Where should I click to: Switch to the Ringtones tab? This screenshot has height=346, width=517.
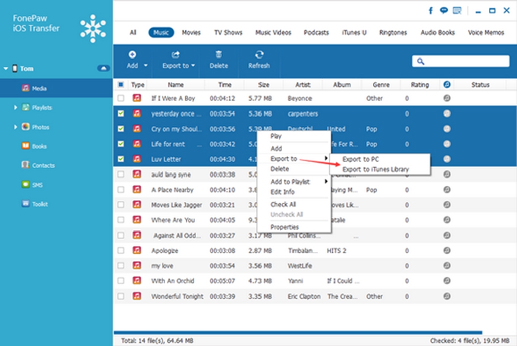[393, 32]
